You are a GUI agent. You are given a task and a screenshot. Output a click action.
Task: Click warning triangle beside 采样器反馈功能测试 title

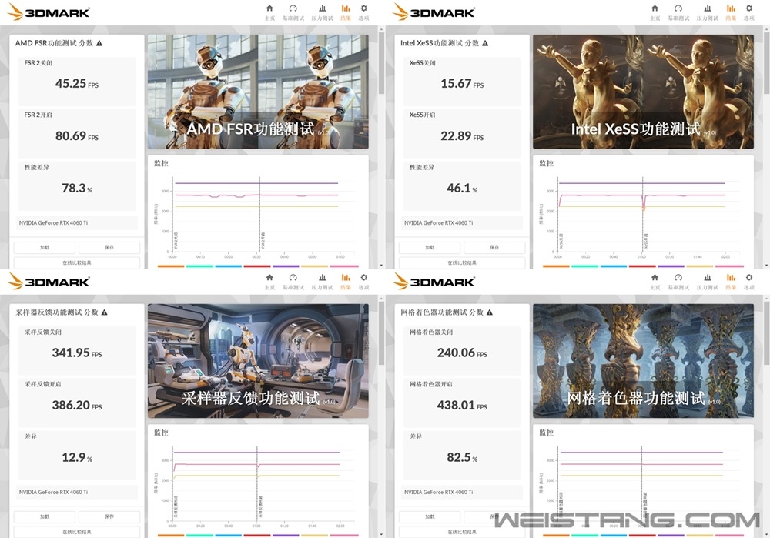[104, 312]
